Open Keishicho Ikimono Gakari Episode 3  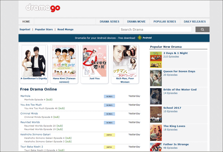click(48, 142)
